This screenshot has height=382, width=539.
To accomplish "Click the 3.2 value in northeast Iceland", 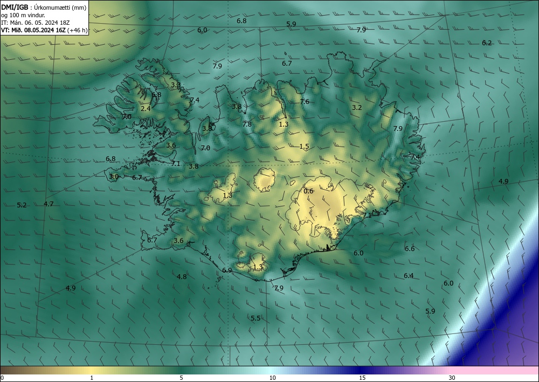I will 357,108.
